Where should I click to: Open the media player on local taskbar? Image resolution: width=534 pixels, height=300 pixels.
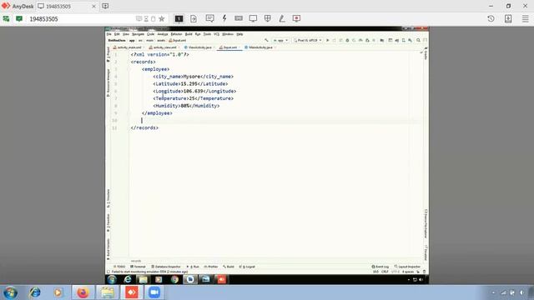[58, 292]
